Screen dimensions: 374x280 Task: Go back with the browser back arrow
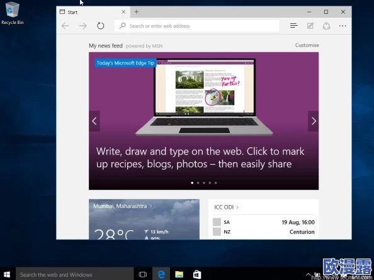pyautogui.click(x=65, y=26)
